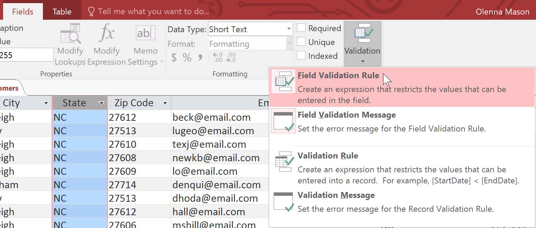Click the Olenna Mason account name
This screenshot has height=228, width=536.
tap(502, 11)
